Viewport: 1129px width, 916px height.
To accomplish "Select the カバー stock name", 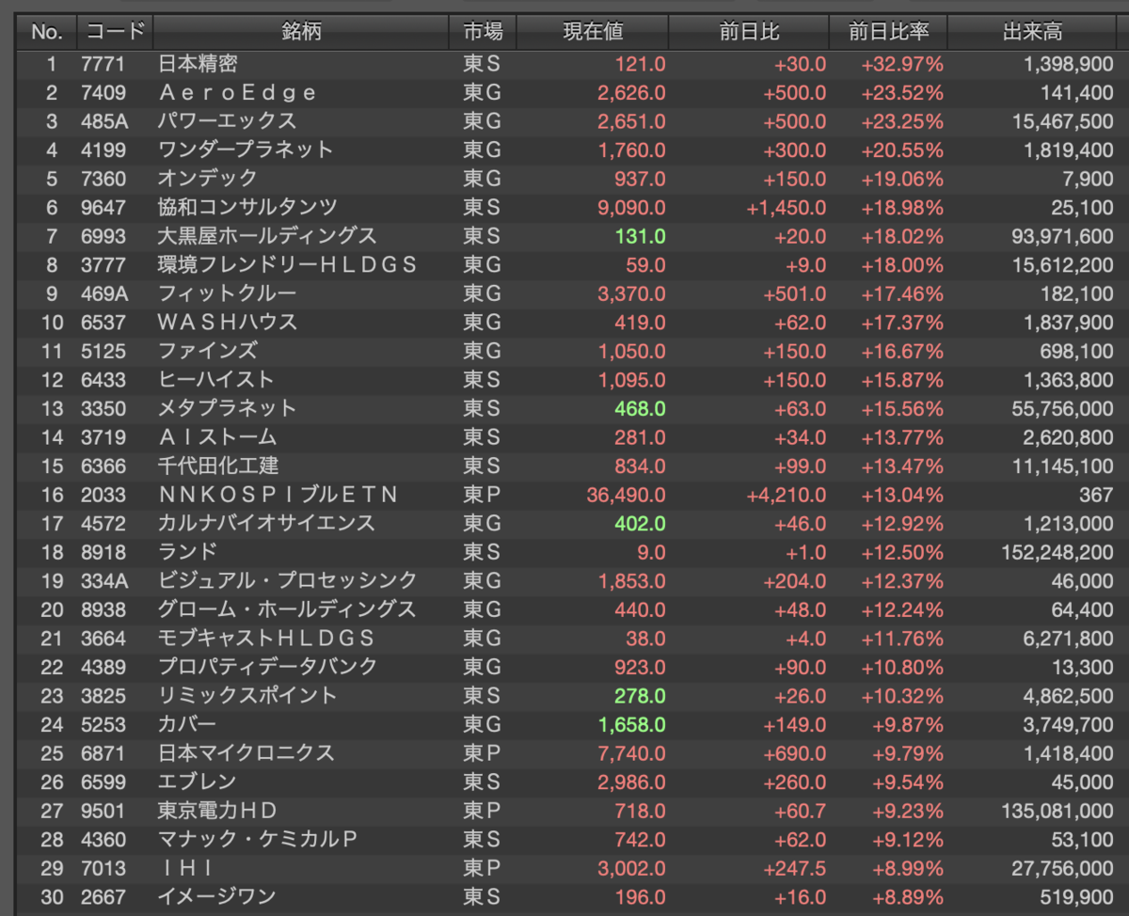I will click(x=187, y=724).
